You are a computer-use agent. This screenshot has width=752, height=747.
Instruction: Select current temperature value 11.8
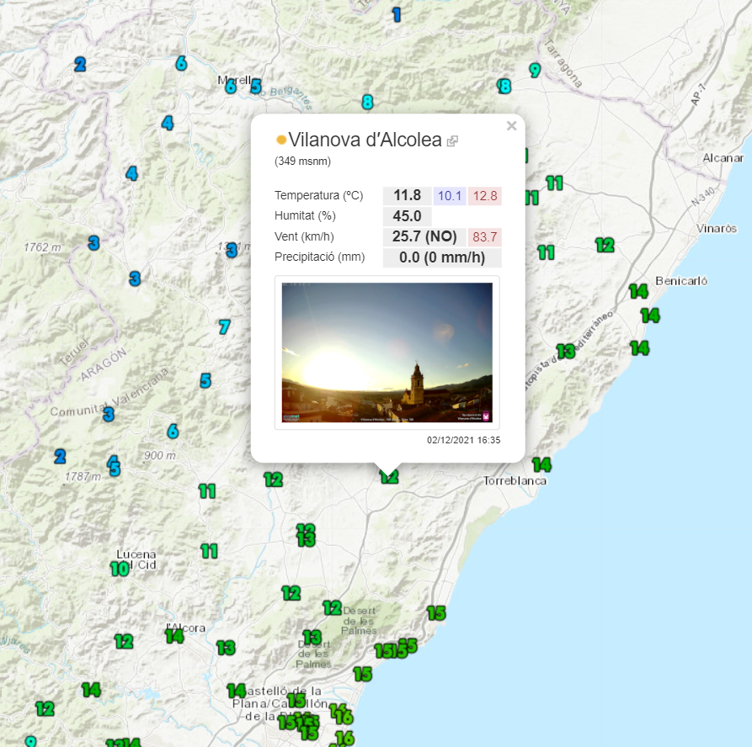pos(408,195)
